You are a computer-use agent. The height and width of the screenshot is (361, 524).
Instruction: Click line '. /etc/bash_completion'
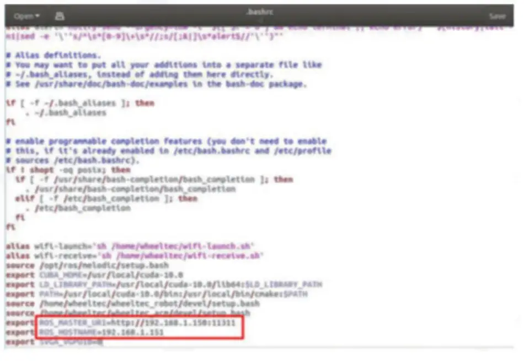[x=78, y=209]
